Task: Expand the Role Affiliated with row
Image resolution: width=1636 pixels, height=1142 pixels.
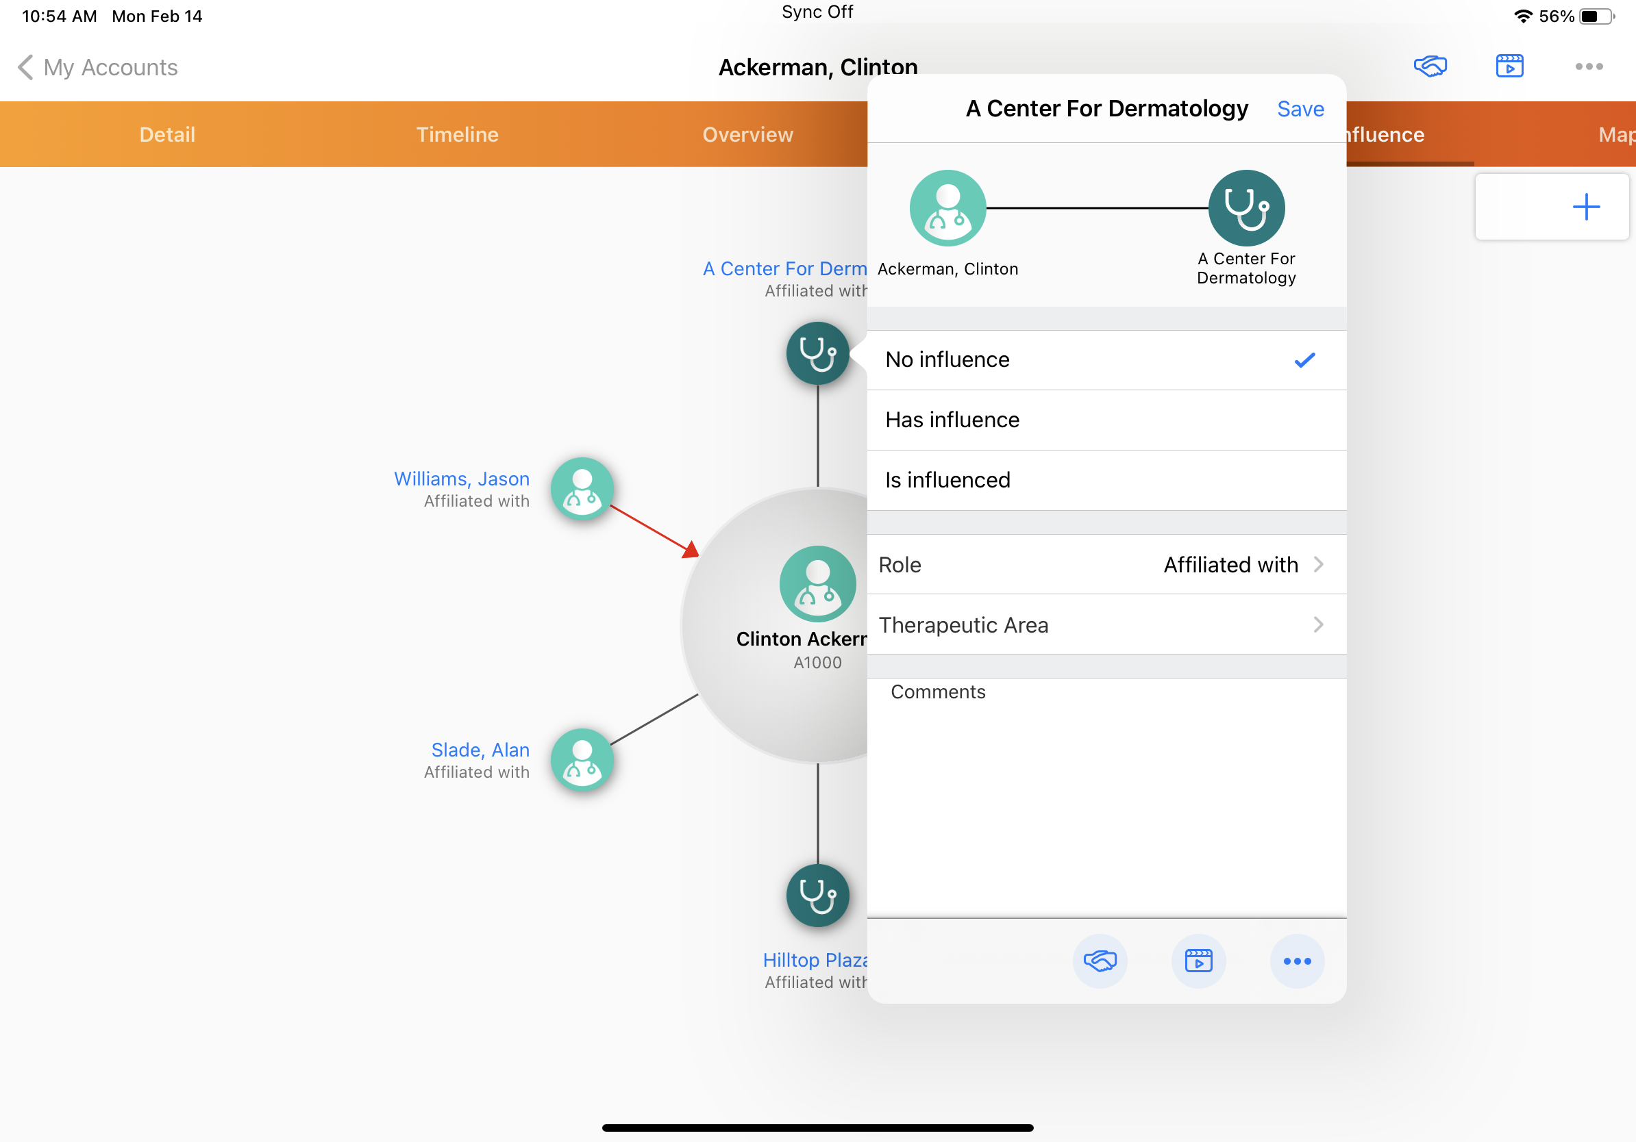Action: [1106, 565]
